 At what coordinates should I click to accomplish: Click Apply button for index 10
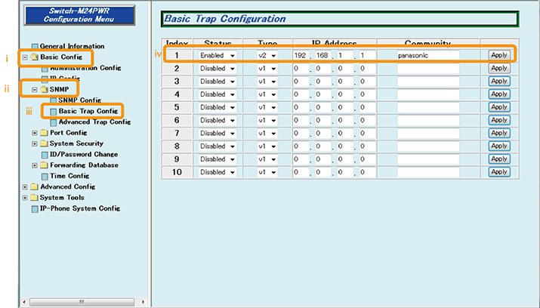pos(498,171)
